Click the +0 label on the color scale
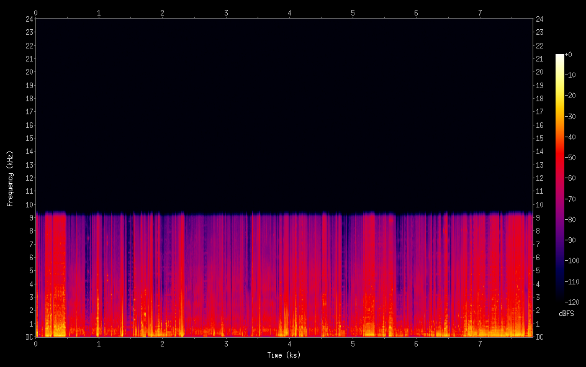The height and width of the screenshot is (367, 586). [x=569, y=55]
